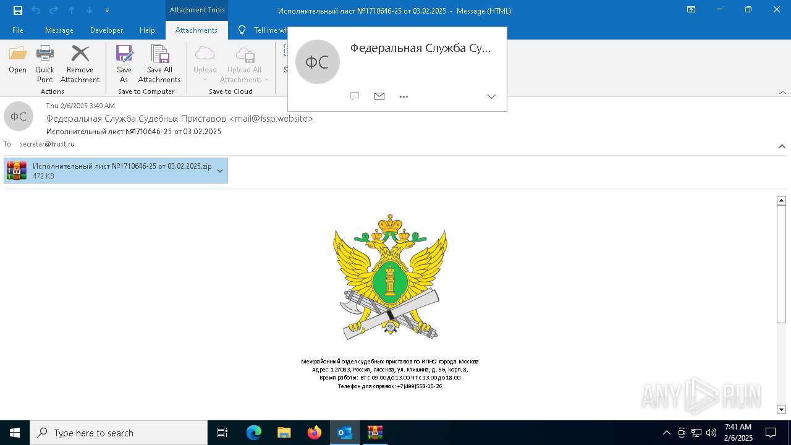Viewport: 791px width, 445px height.
Task: Click the date Thu 2/6/2025 3:49 AM
Action: coord(80,106)
